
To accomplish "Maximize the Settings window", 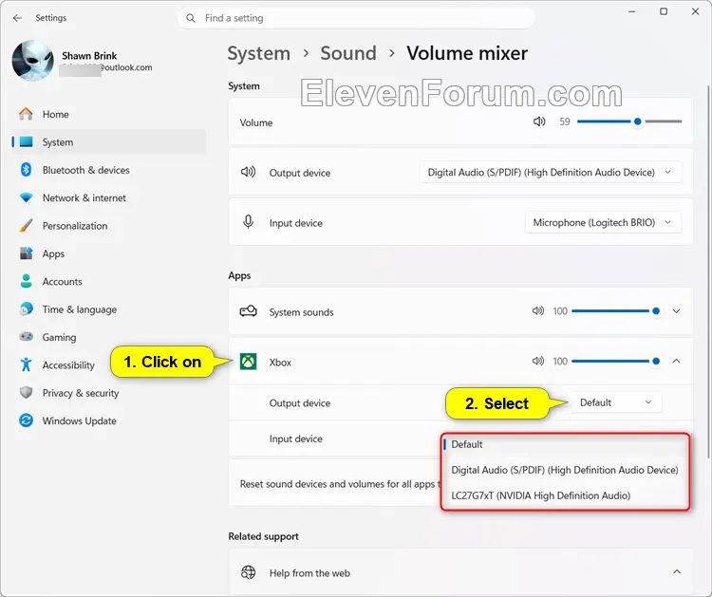I will click(x=664, y=11).
